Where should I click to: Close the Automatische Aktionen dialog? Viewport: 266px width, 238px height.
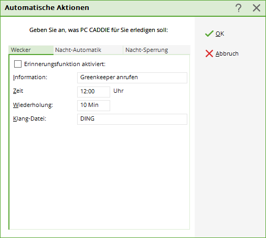click(x=257, y=8)
